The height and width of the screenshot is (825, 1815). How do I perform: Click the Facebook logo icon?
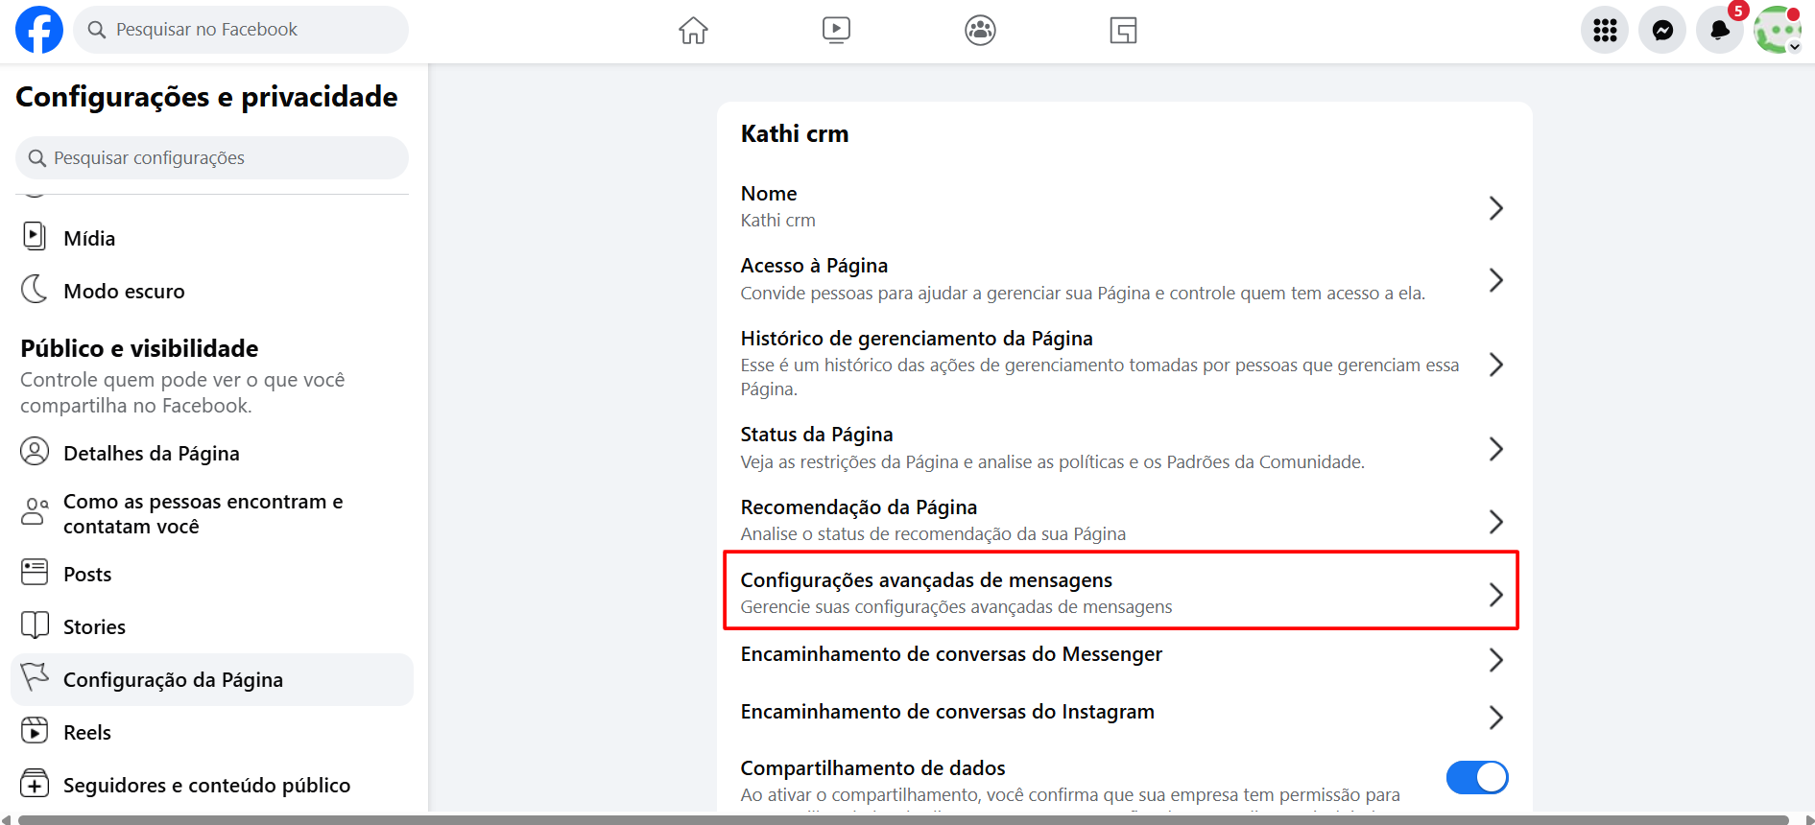coord(39,30)
